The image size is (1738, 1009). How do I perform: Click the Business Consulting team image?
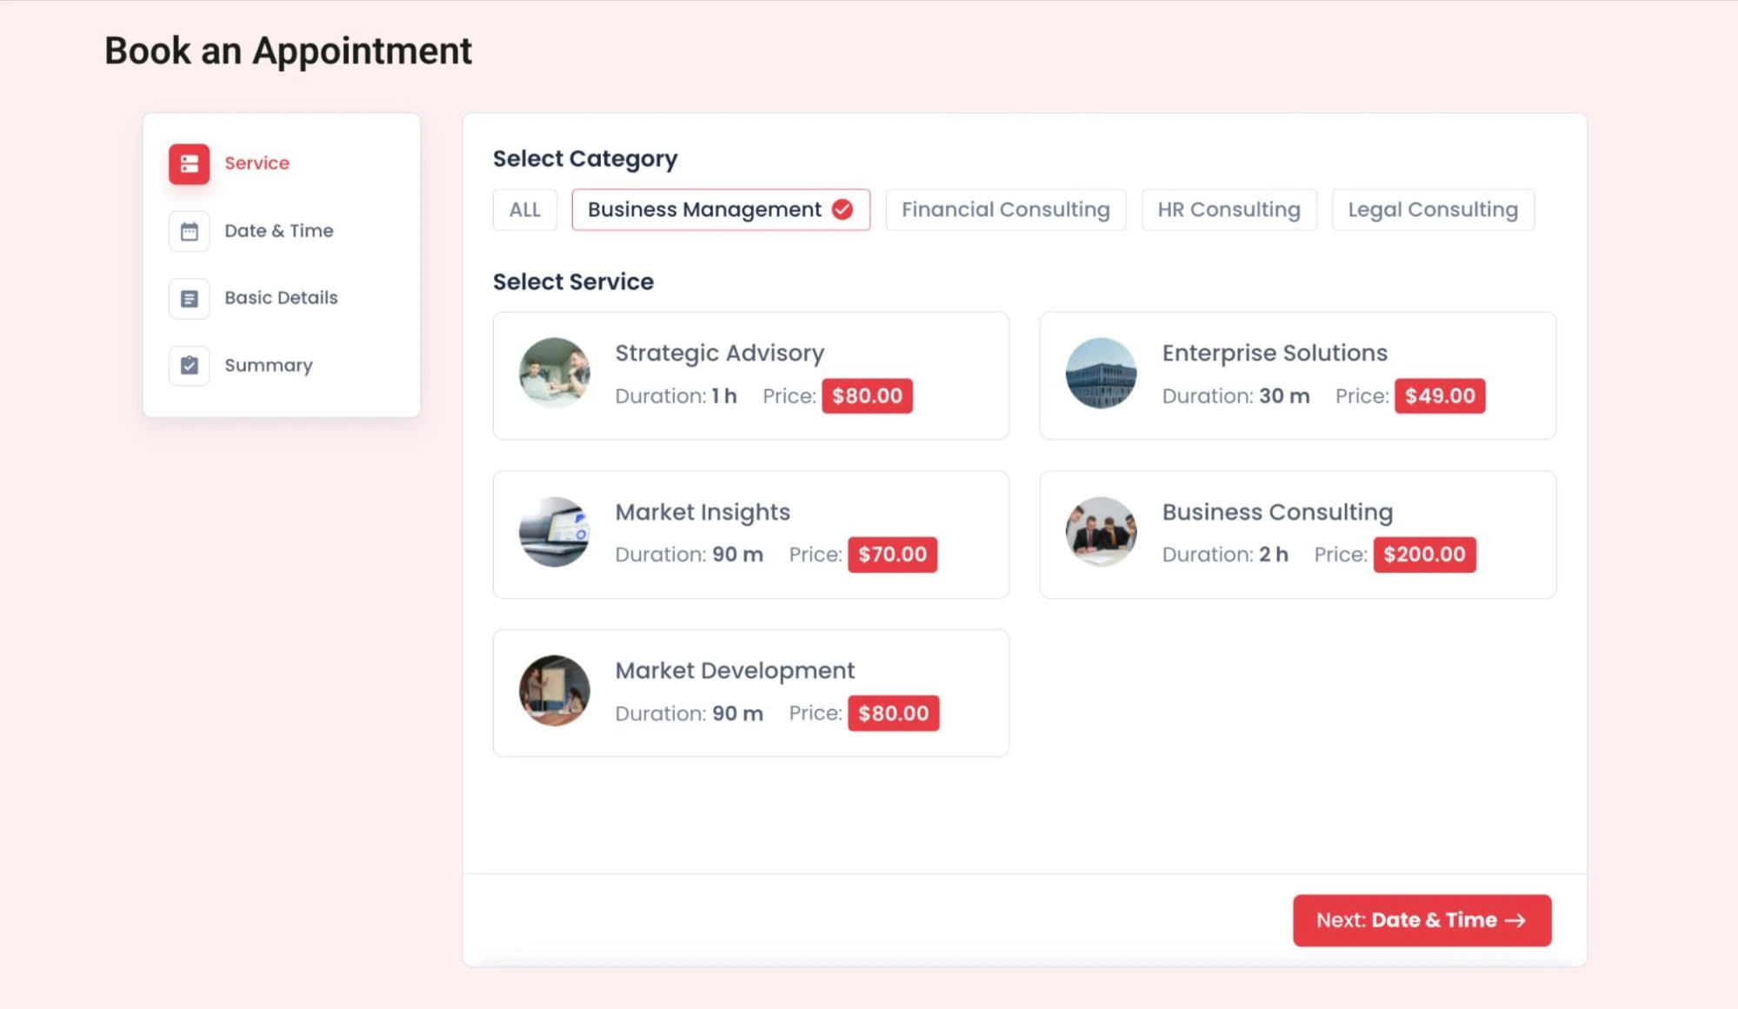point(1100,531)
